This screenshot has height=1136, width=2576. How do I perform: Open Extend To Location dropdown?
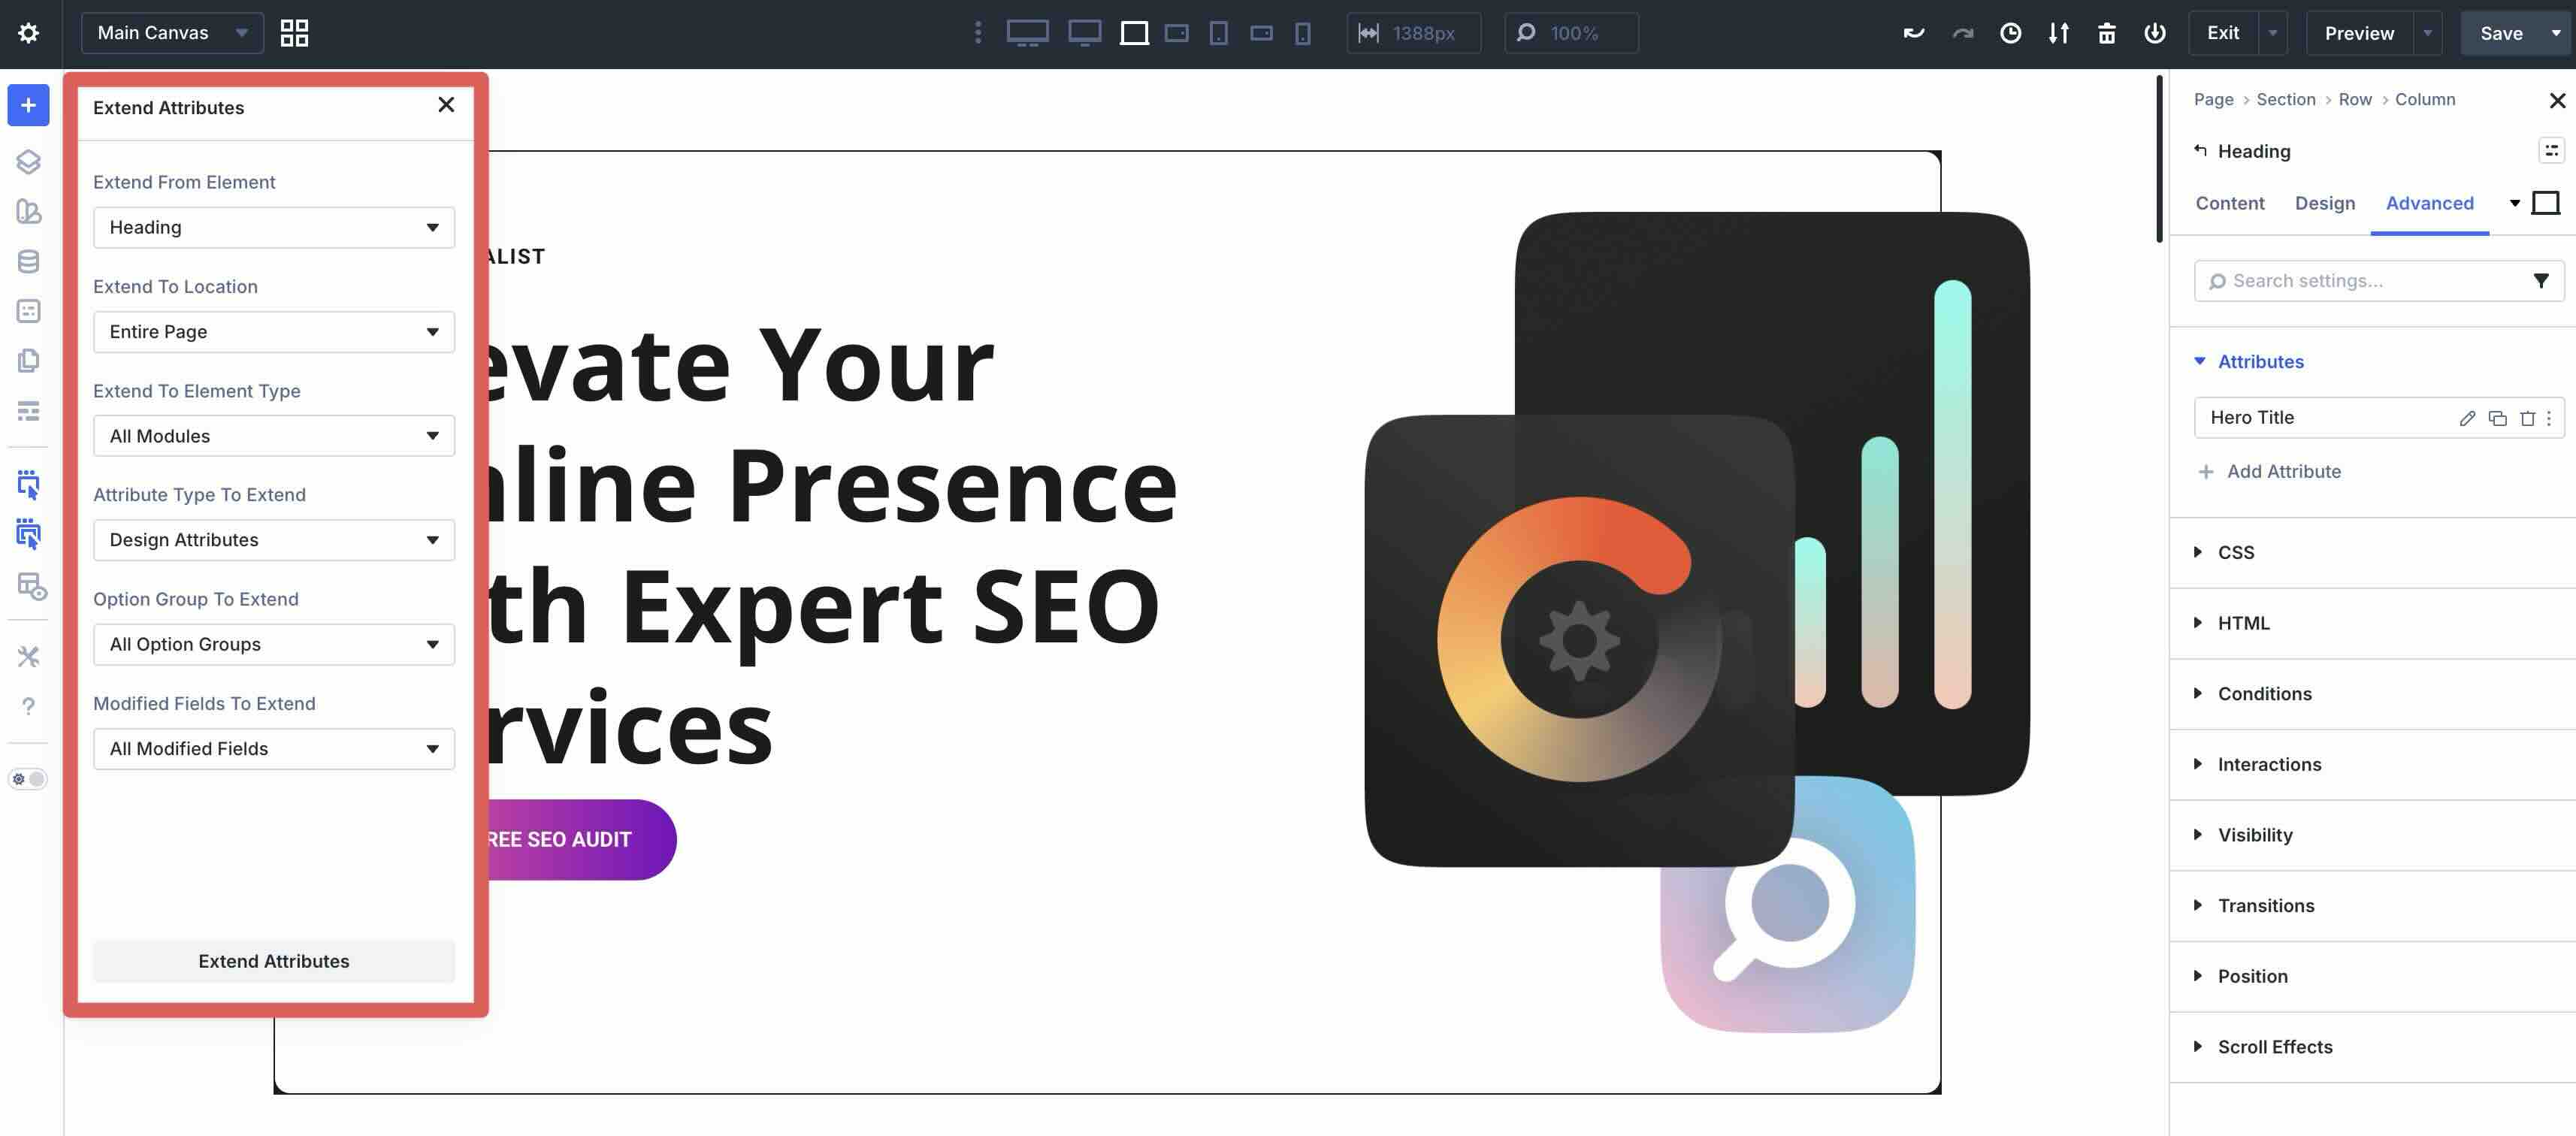pos(273,332)
